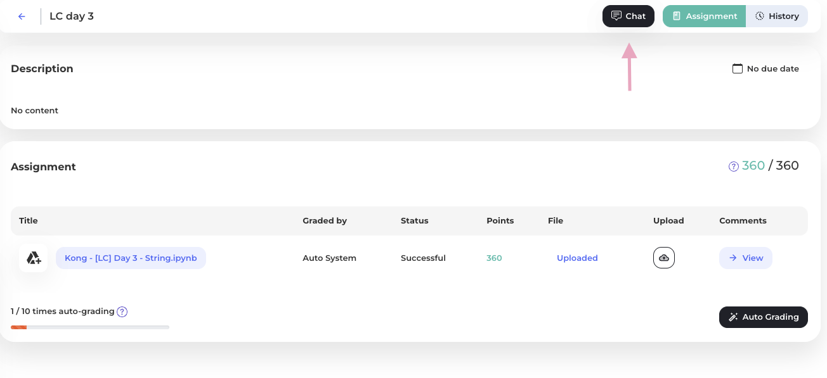Click the clock icon in History tab
Screen dimensions: 827x378
pyautogui.click(x=760, y=16)
